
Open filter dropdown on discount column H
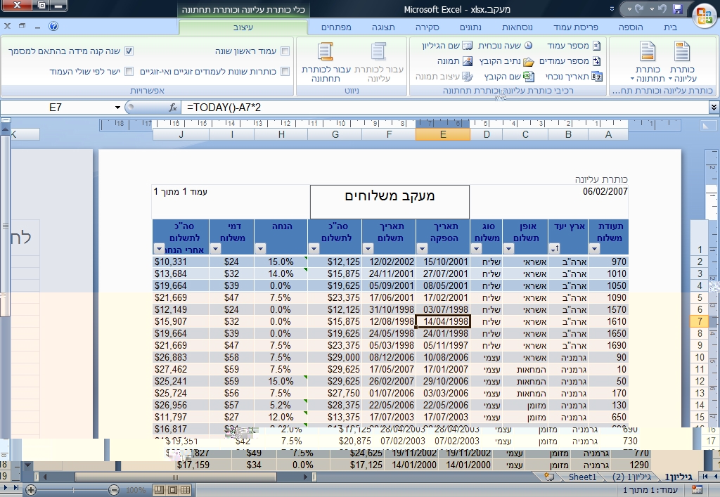[260, 249]
